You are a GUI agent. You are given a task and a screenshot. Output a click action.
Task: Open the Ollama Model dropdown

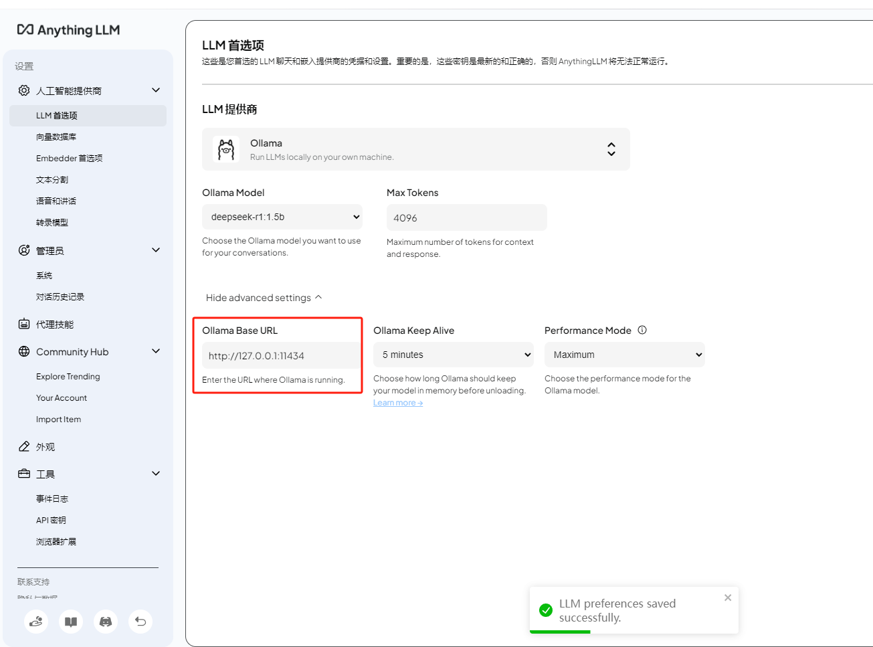point(282,217)
